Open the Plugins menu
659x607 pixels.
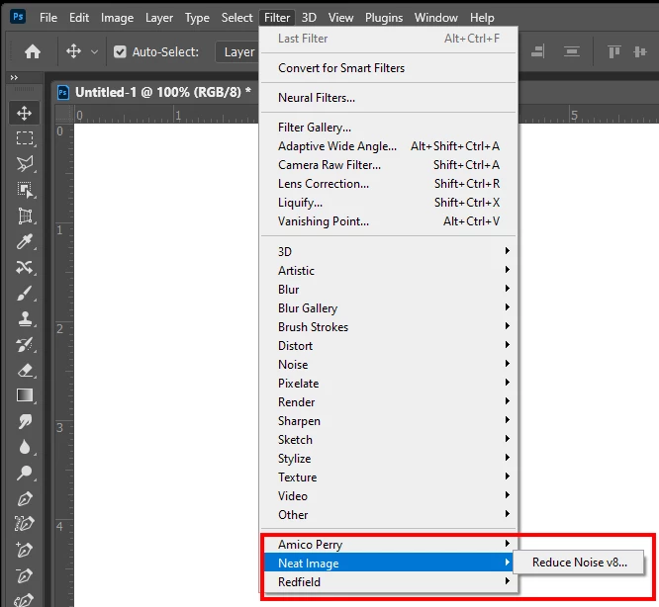384,18
